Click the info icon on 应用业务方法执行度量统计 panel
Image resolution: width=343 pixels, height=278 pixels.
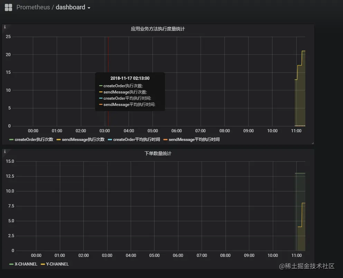(x=4, y=26)
